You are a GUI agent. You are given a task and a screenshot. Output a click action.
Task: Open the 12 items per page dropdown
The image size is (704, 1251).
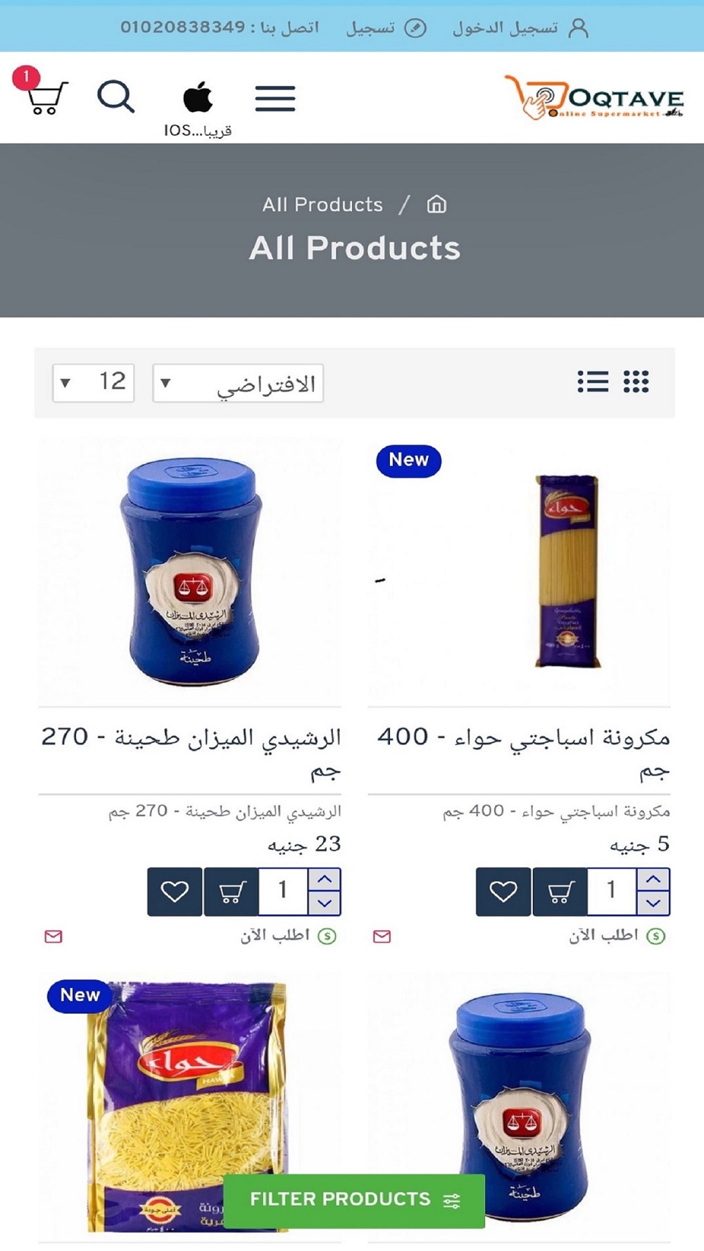coord(94,383)
